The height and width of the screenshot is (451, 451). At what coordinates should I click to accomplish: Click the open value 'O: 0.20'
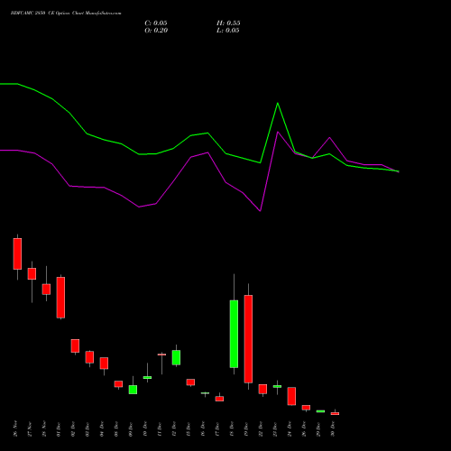tap(156, 31)
